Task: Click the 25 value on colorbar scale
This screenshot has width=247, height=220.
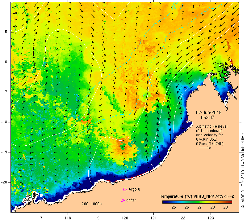Action: [174, 207]
